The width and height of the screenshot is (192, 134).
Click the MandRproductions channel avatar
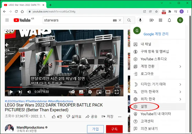[9, 129]
